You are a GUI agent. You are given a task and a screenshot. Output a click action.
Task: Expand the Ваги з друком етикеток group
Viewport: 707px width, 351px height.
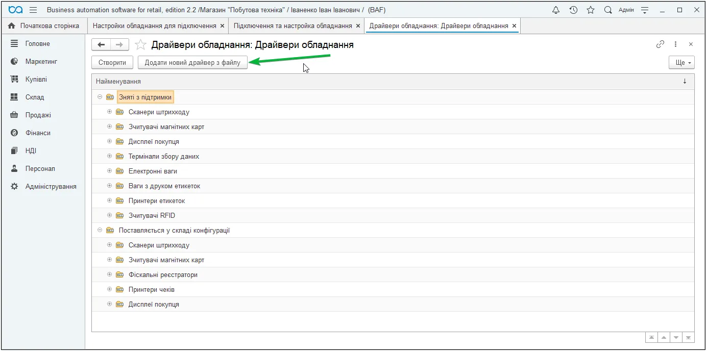click(x=109, y=186)
